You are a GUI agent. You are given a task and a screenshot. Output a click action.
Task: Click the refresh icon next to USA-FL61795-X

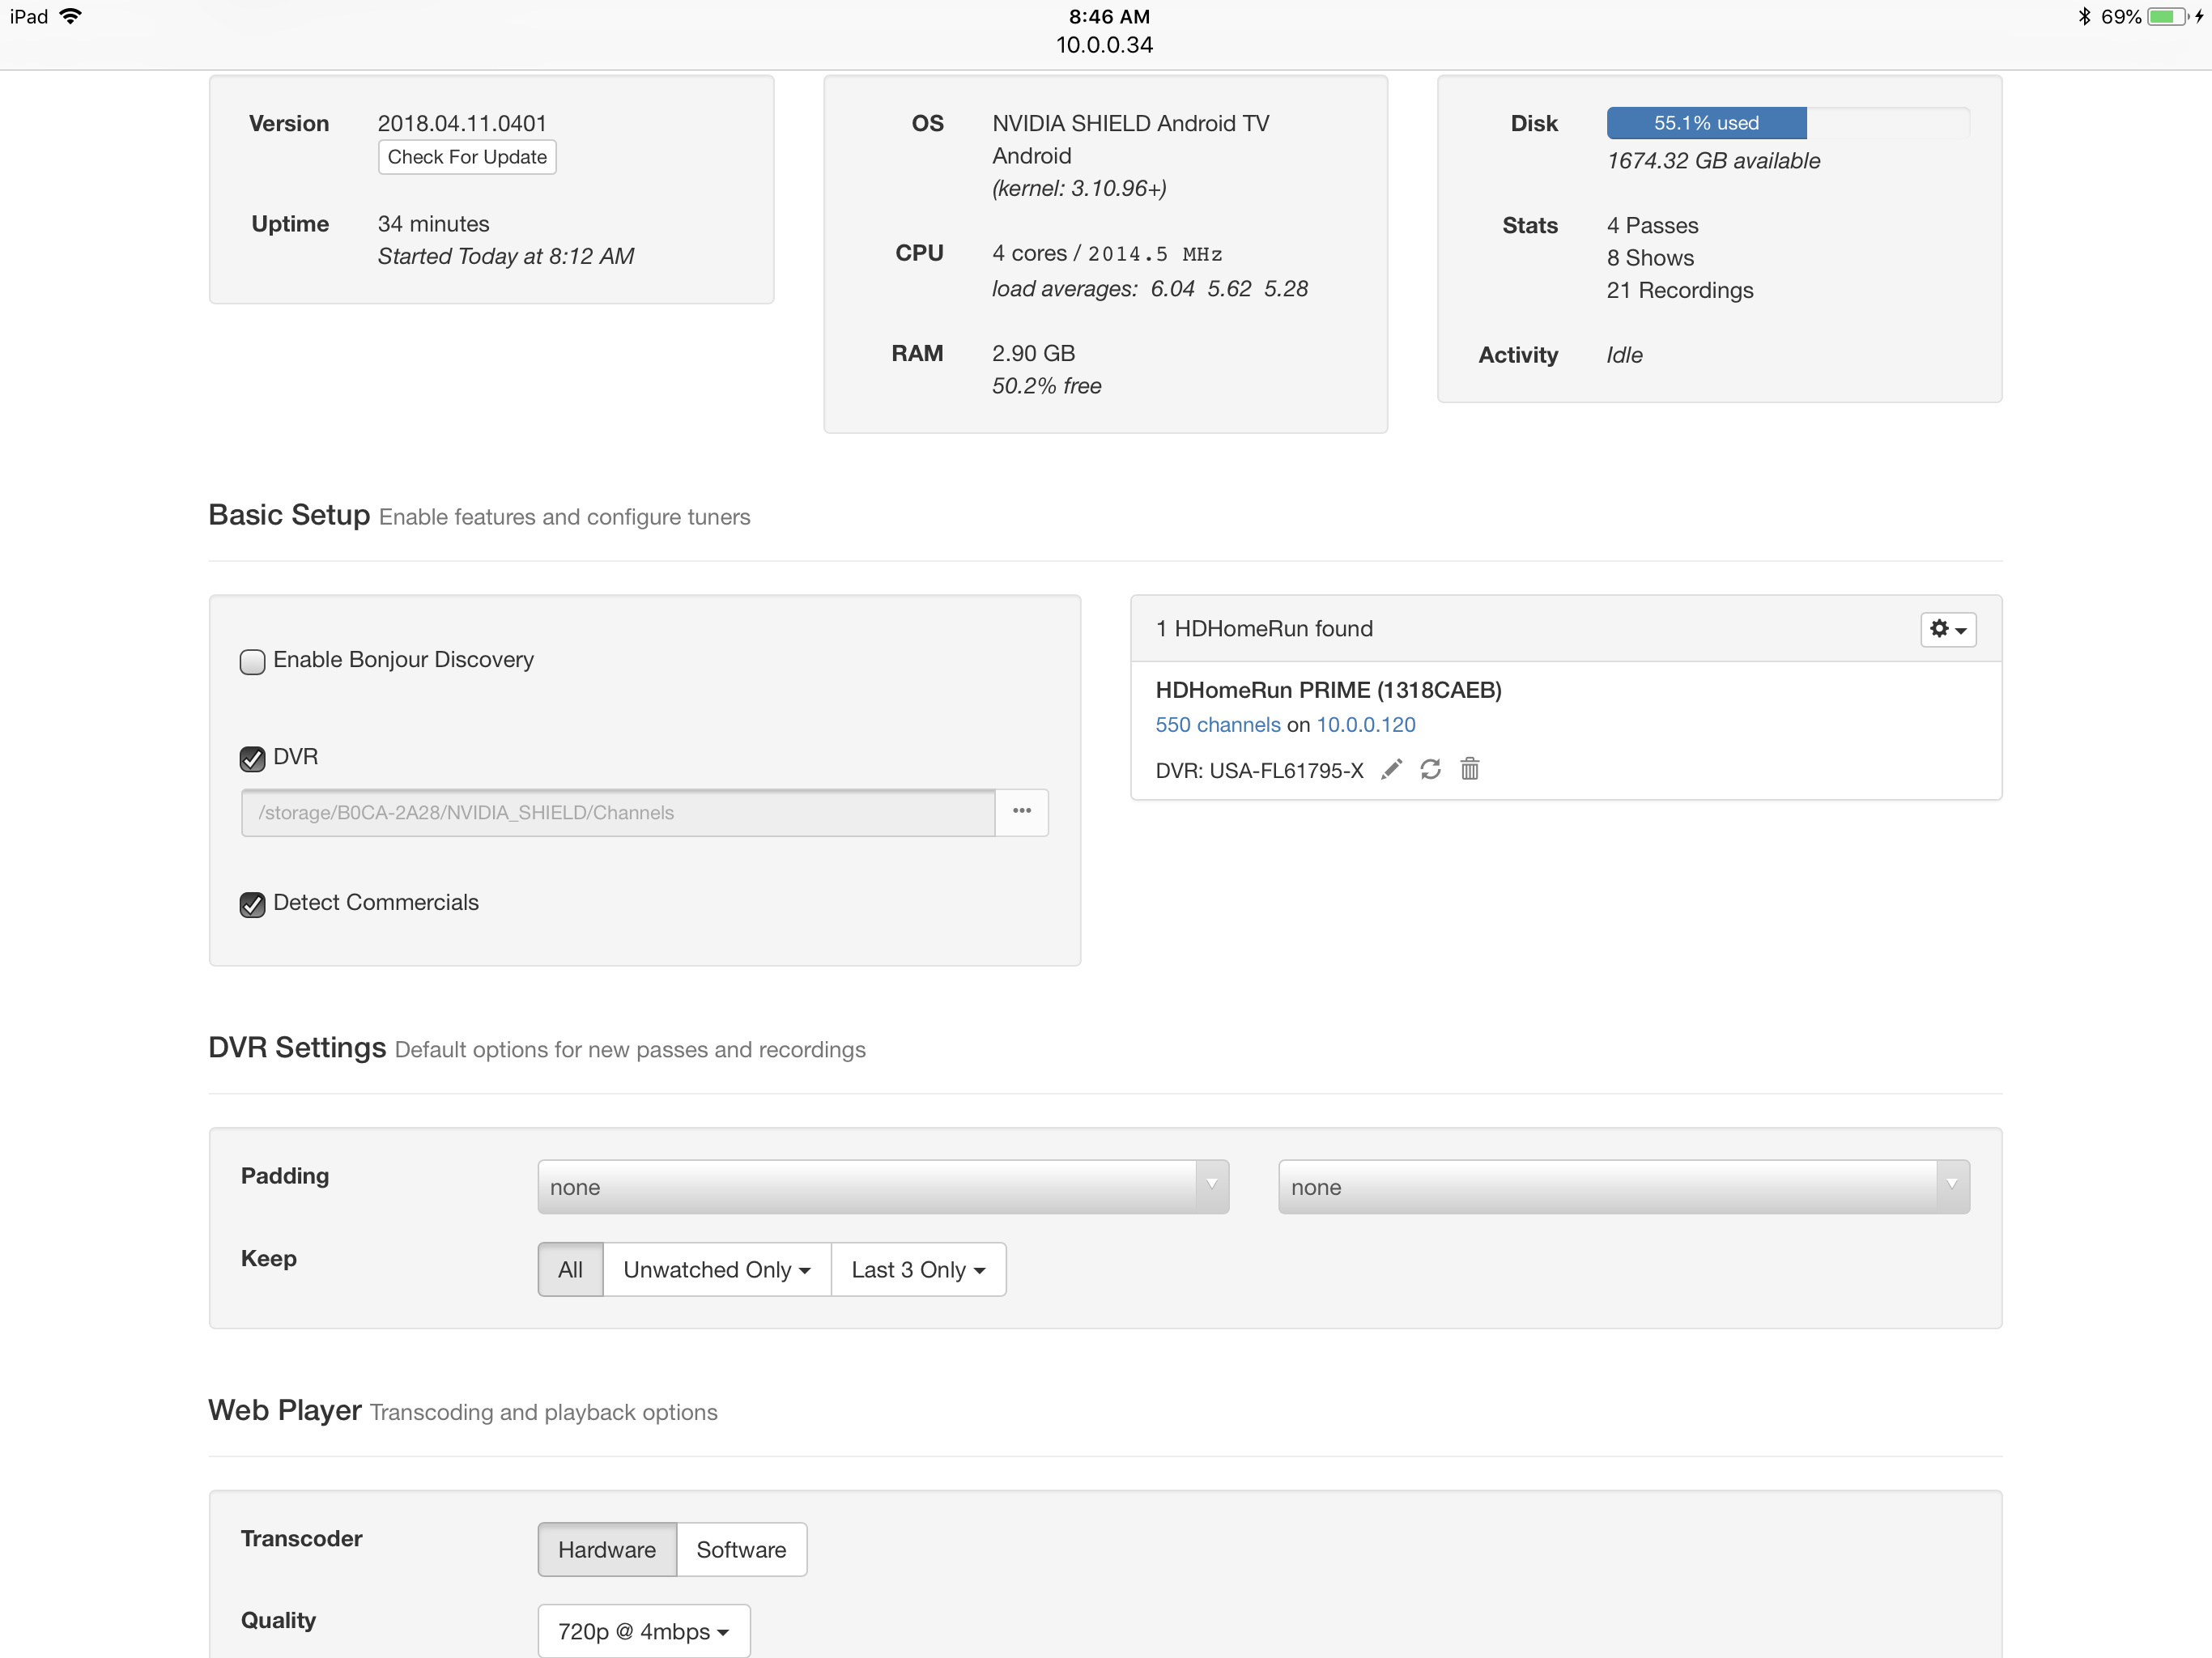coord(1430,769)
